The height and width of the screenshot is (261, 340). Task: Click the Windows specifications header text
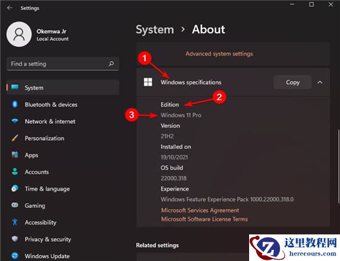point(191,82)
